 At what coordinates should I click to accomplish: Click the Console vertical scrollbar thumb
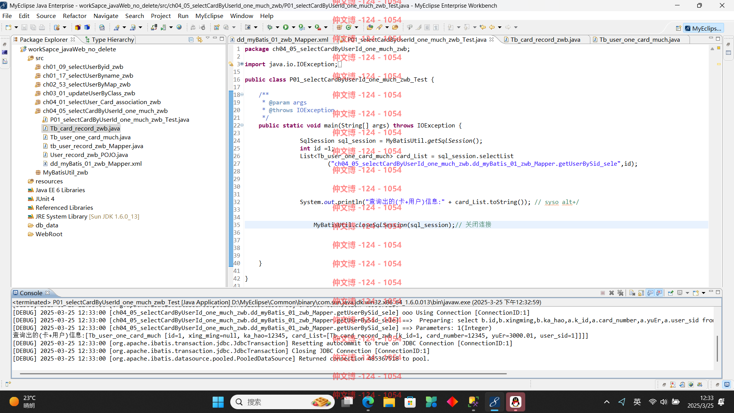(717, 348)
